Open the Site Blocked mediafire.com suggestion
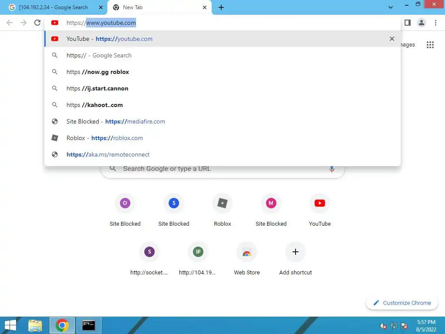 tap(222, 121)
